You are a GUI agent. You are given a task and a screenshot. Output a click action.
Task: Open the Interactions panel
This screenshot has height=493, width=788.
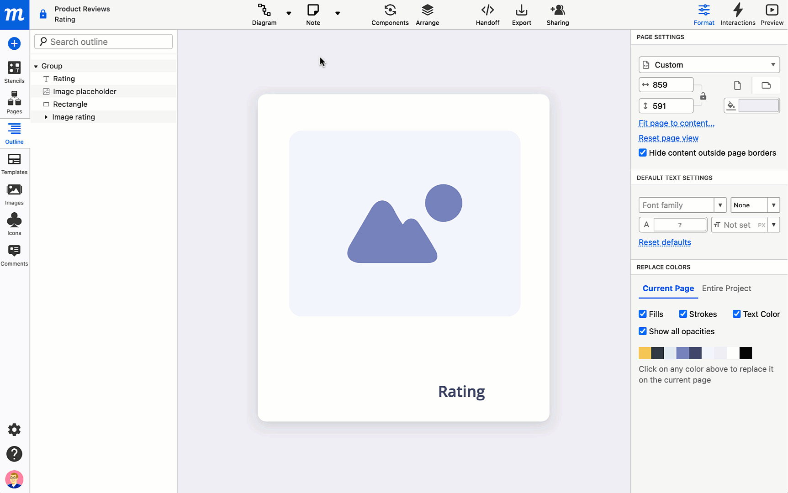coord(738,15)
